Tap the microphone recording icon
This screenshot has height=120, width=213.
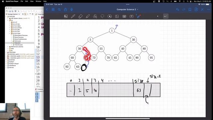coord(72,9)
